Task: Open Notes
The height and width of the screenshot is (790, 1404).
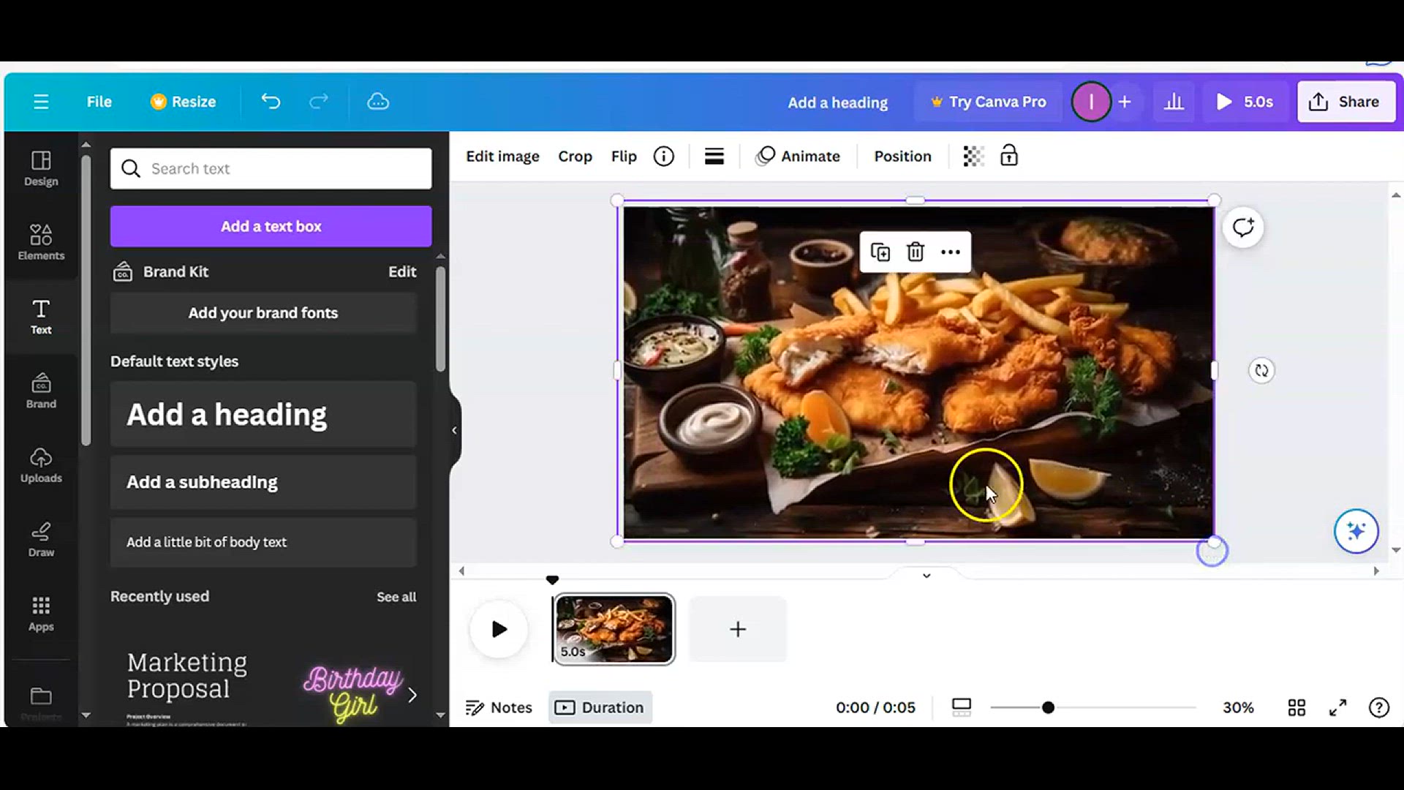Action: pos(499,708)
